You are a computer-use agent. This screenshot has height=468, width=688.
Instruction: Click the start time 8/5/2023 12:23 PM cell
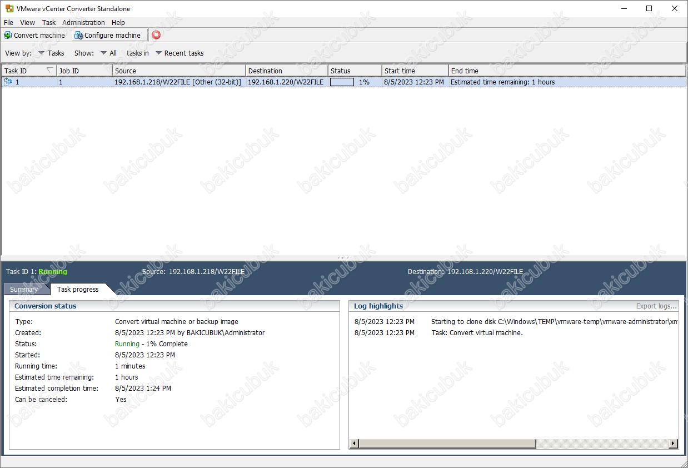414,82
